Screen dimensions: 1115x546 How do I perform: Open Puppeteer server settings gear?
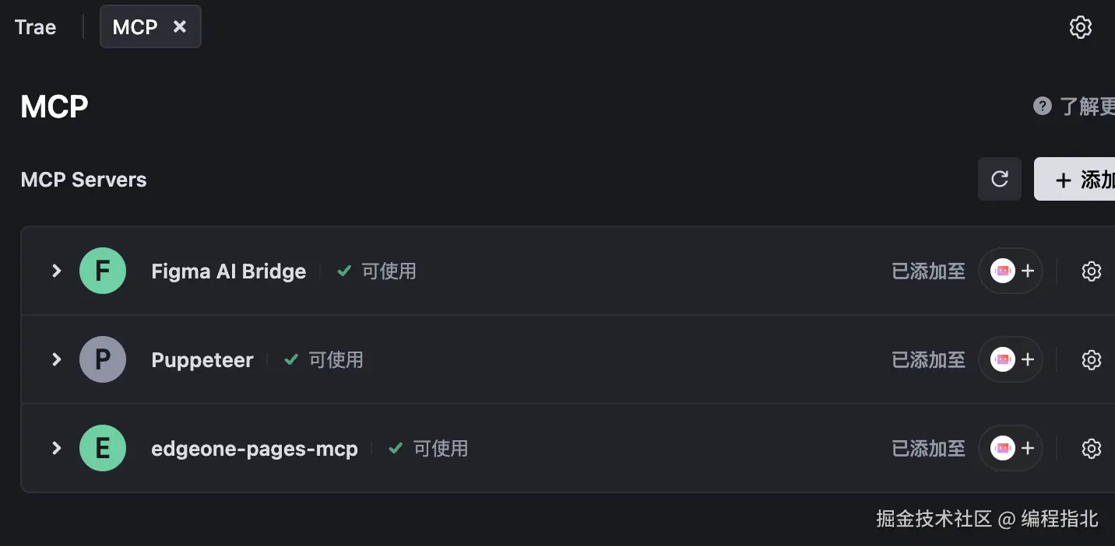coord(1091,360)
